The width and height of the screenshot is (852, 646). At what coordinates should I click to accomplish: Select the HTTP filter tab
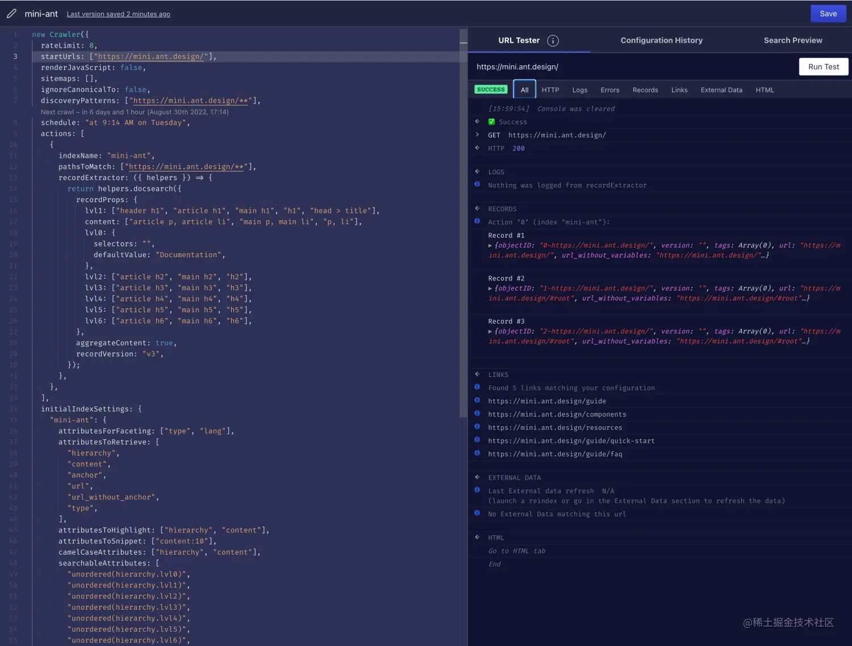(x=550, y=90)
